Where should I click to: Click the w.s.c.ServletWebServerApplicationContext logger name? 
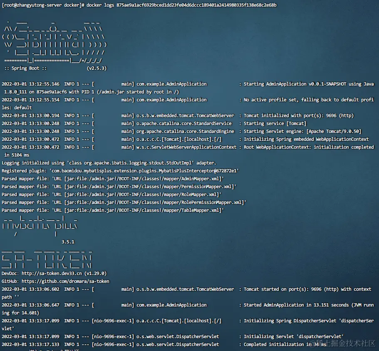coord(186,147)
